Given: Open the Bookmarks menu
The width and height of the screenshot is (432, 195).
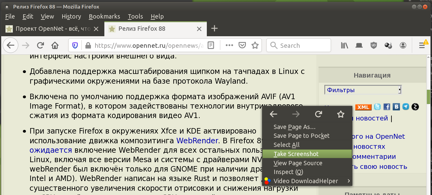Looking at the screenshot, I should [104, 16].
